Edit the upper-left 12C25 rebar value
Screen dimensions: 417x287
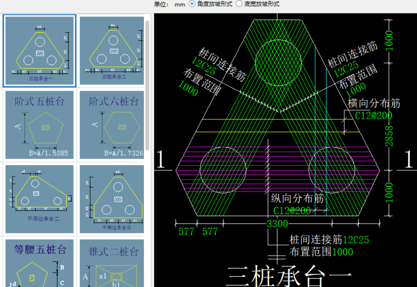pos(204,66)
